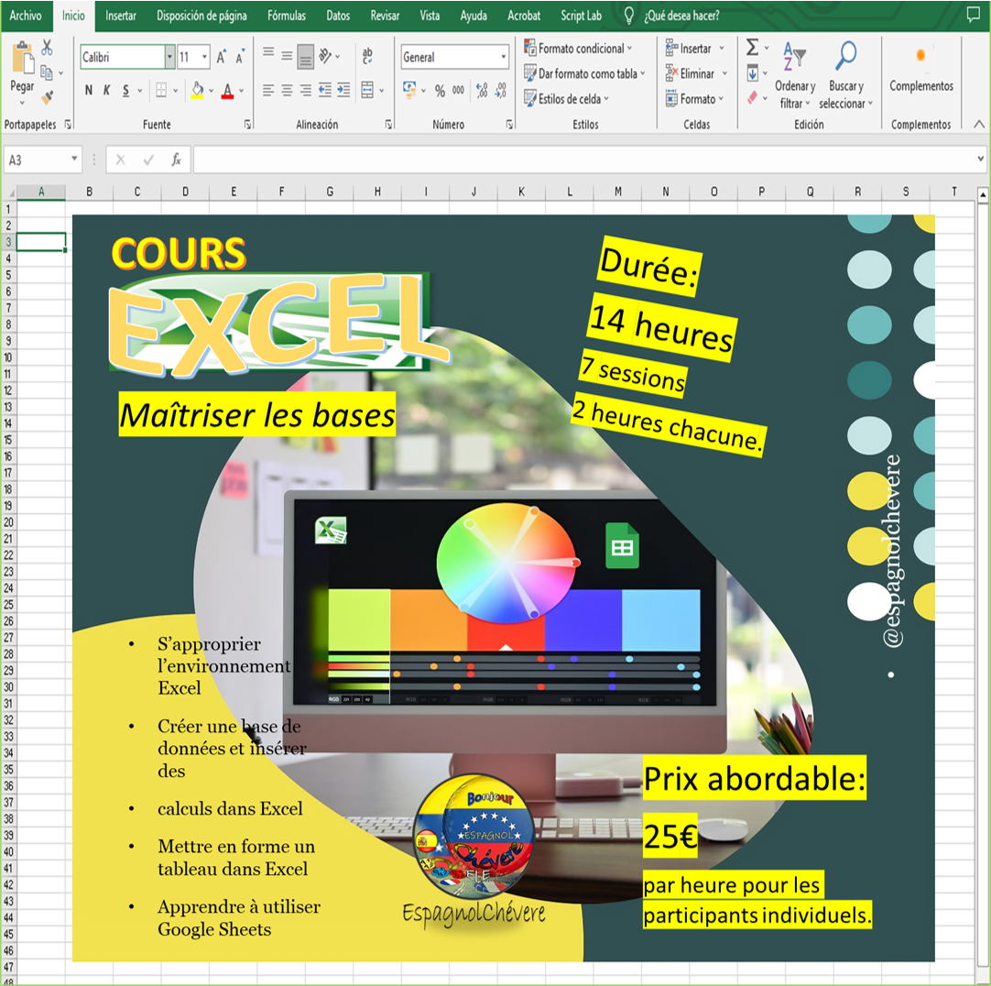This screenshot has width=991, height=986.
Task: Click the fill down arrow icon
Action: (752, 72)
